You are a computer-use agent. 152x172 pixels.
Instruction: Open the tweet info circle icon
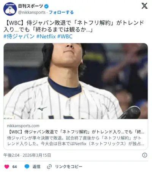click(145, 155)
